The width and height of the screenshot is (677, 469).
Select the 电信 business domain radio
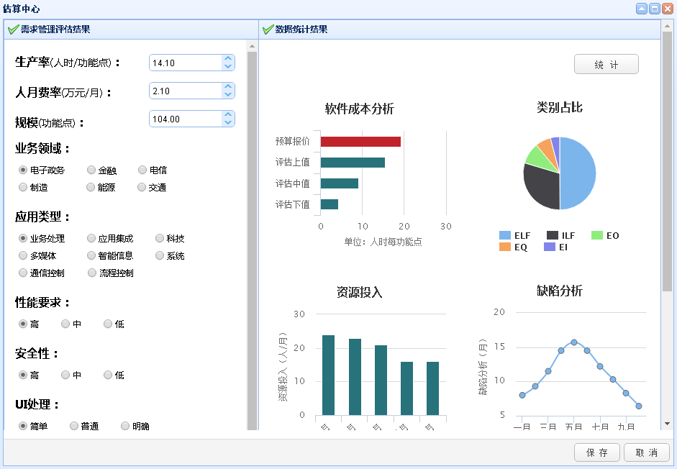click(x=142, y=170)
